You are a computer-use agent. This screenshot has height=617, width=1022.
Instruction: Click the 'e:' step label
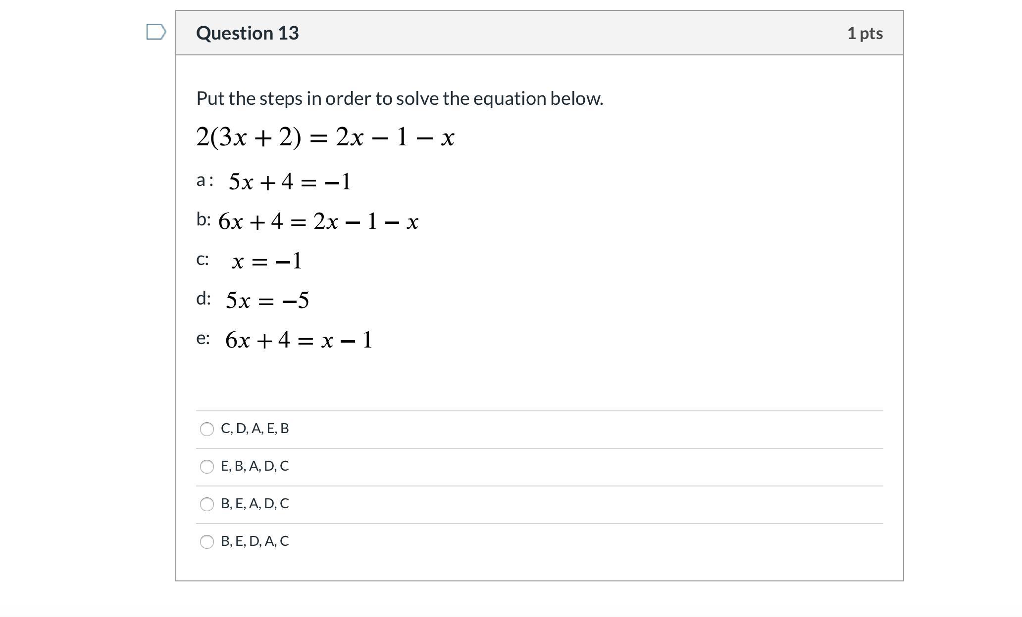tap(203, 339)
